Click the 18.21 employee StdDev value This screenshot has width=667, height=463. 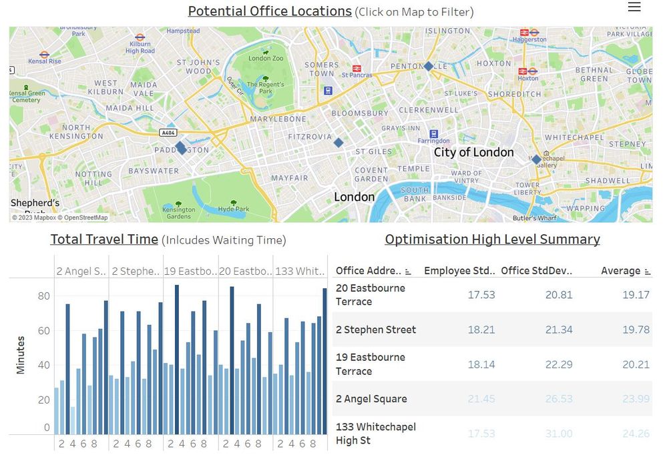point(481,330)
